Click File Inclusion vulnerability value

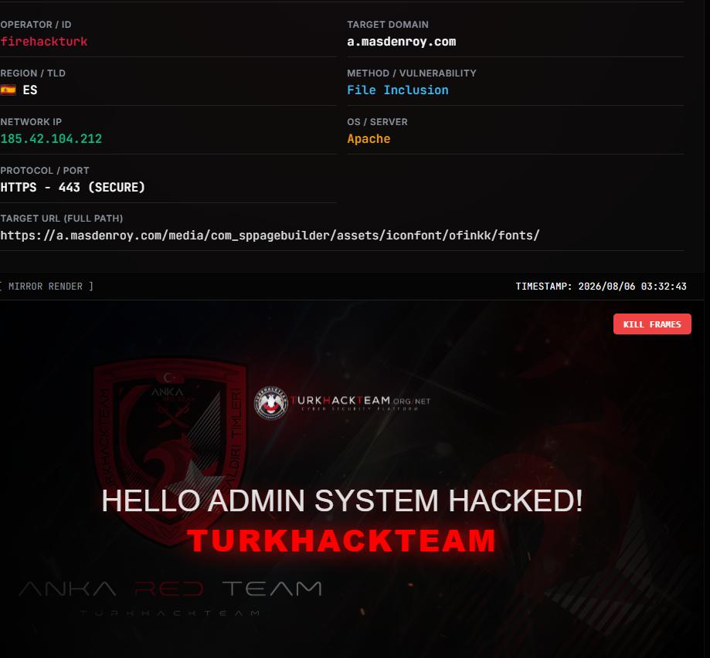click(x=398, y=90)
